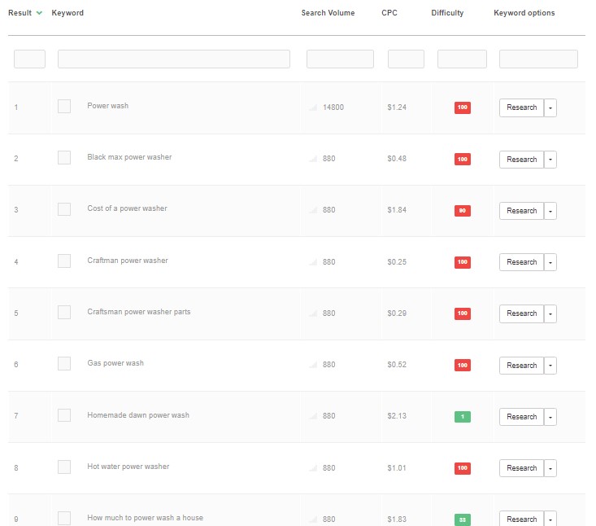
Task: Open the dropdown beside Research for Power wash
Action: click(550, 107)
